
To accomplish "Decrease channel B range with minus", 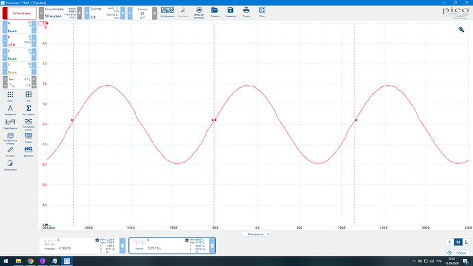I will [x=5, y=40].
